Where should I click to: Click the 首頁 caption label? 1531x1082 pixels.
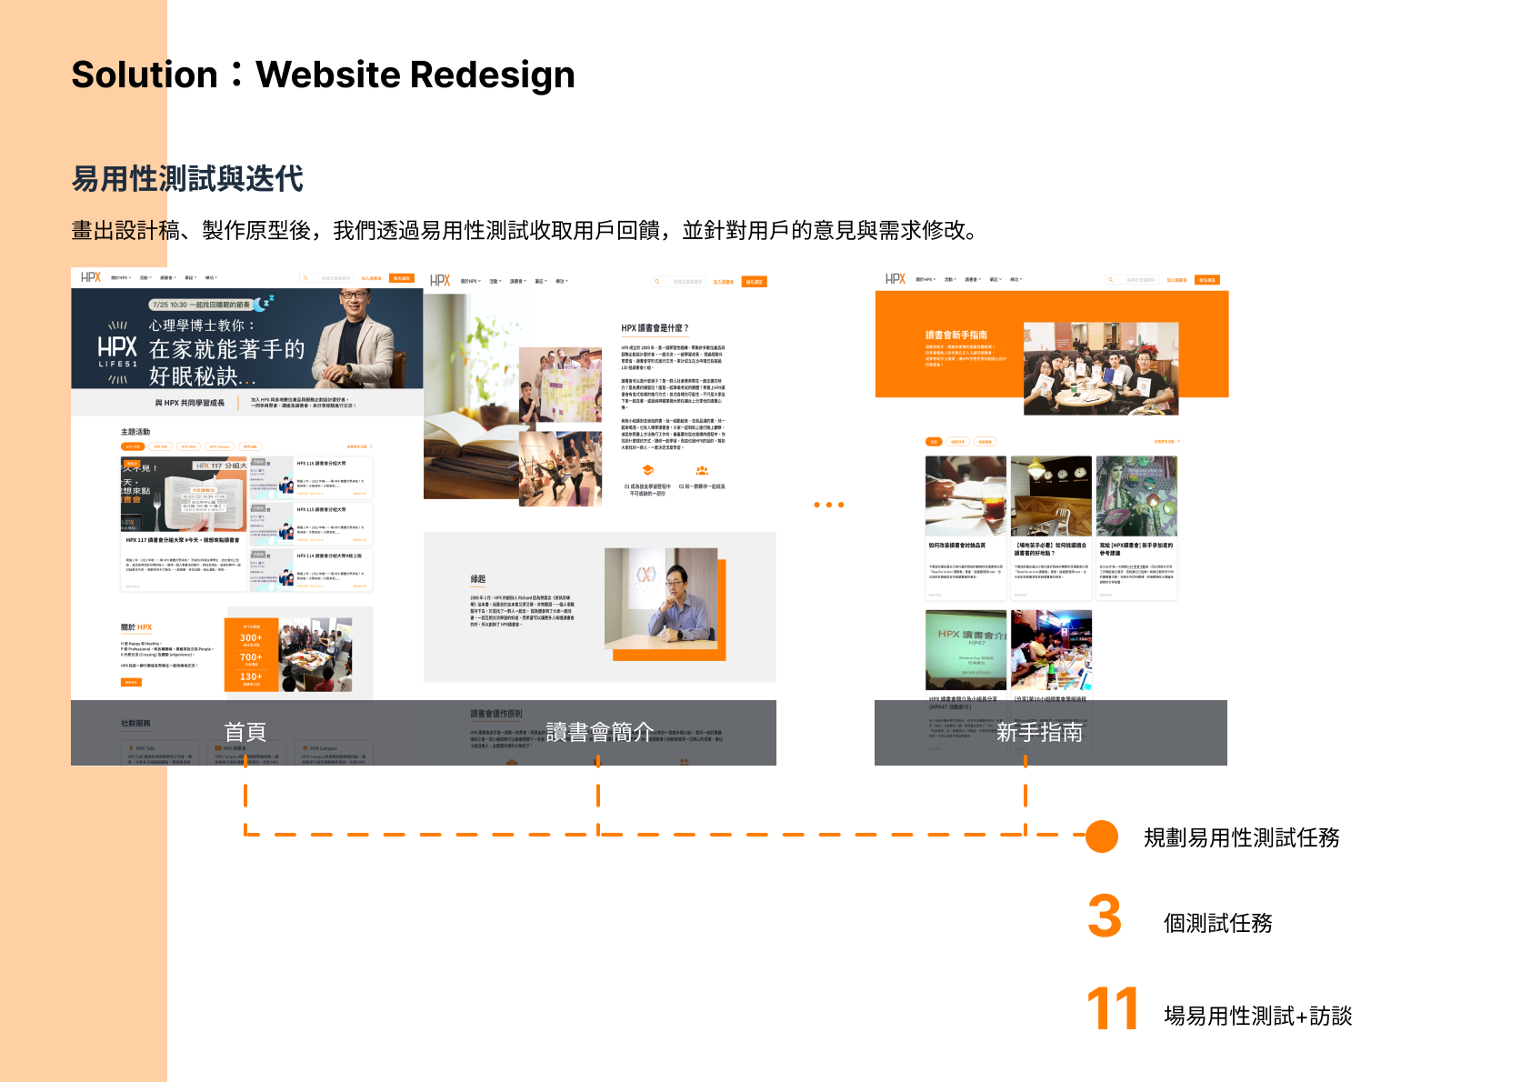(x=245, y=732)
